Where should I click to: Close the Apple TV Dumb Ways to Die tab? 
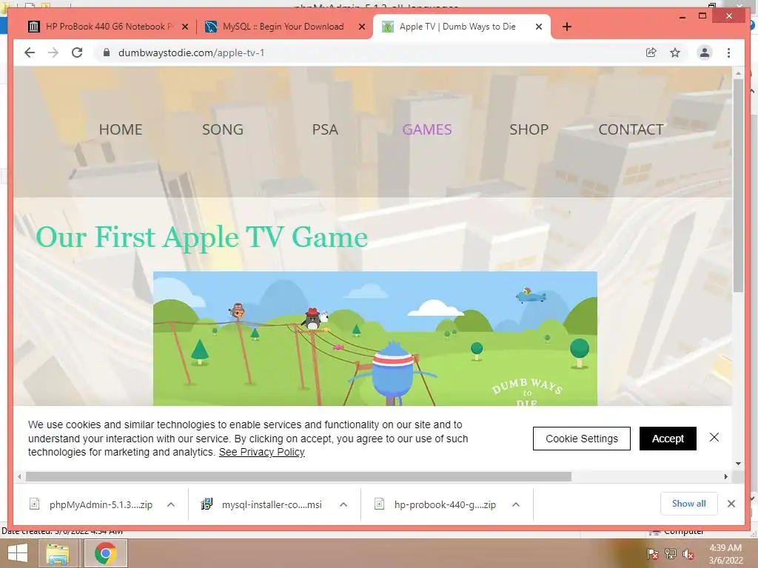539,27
